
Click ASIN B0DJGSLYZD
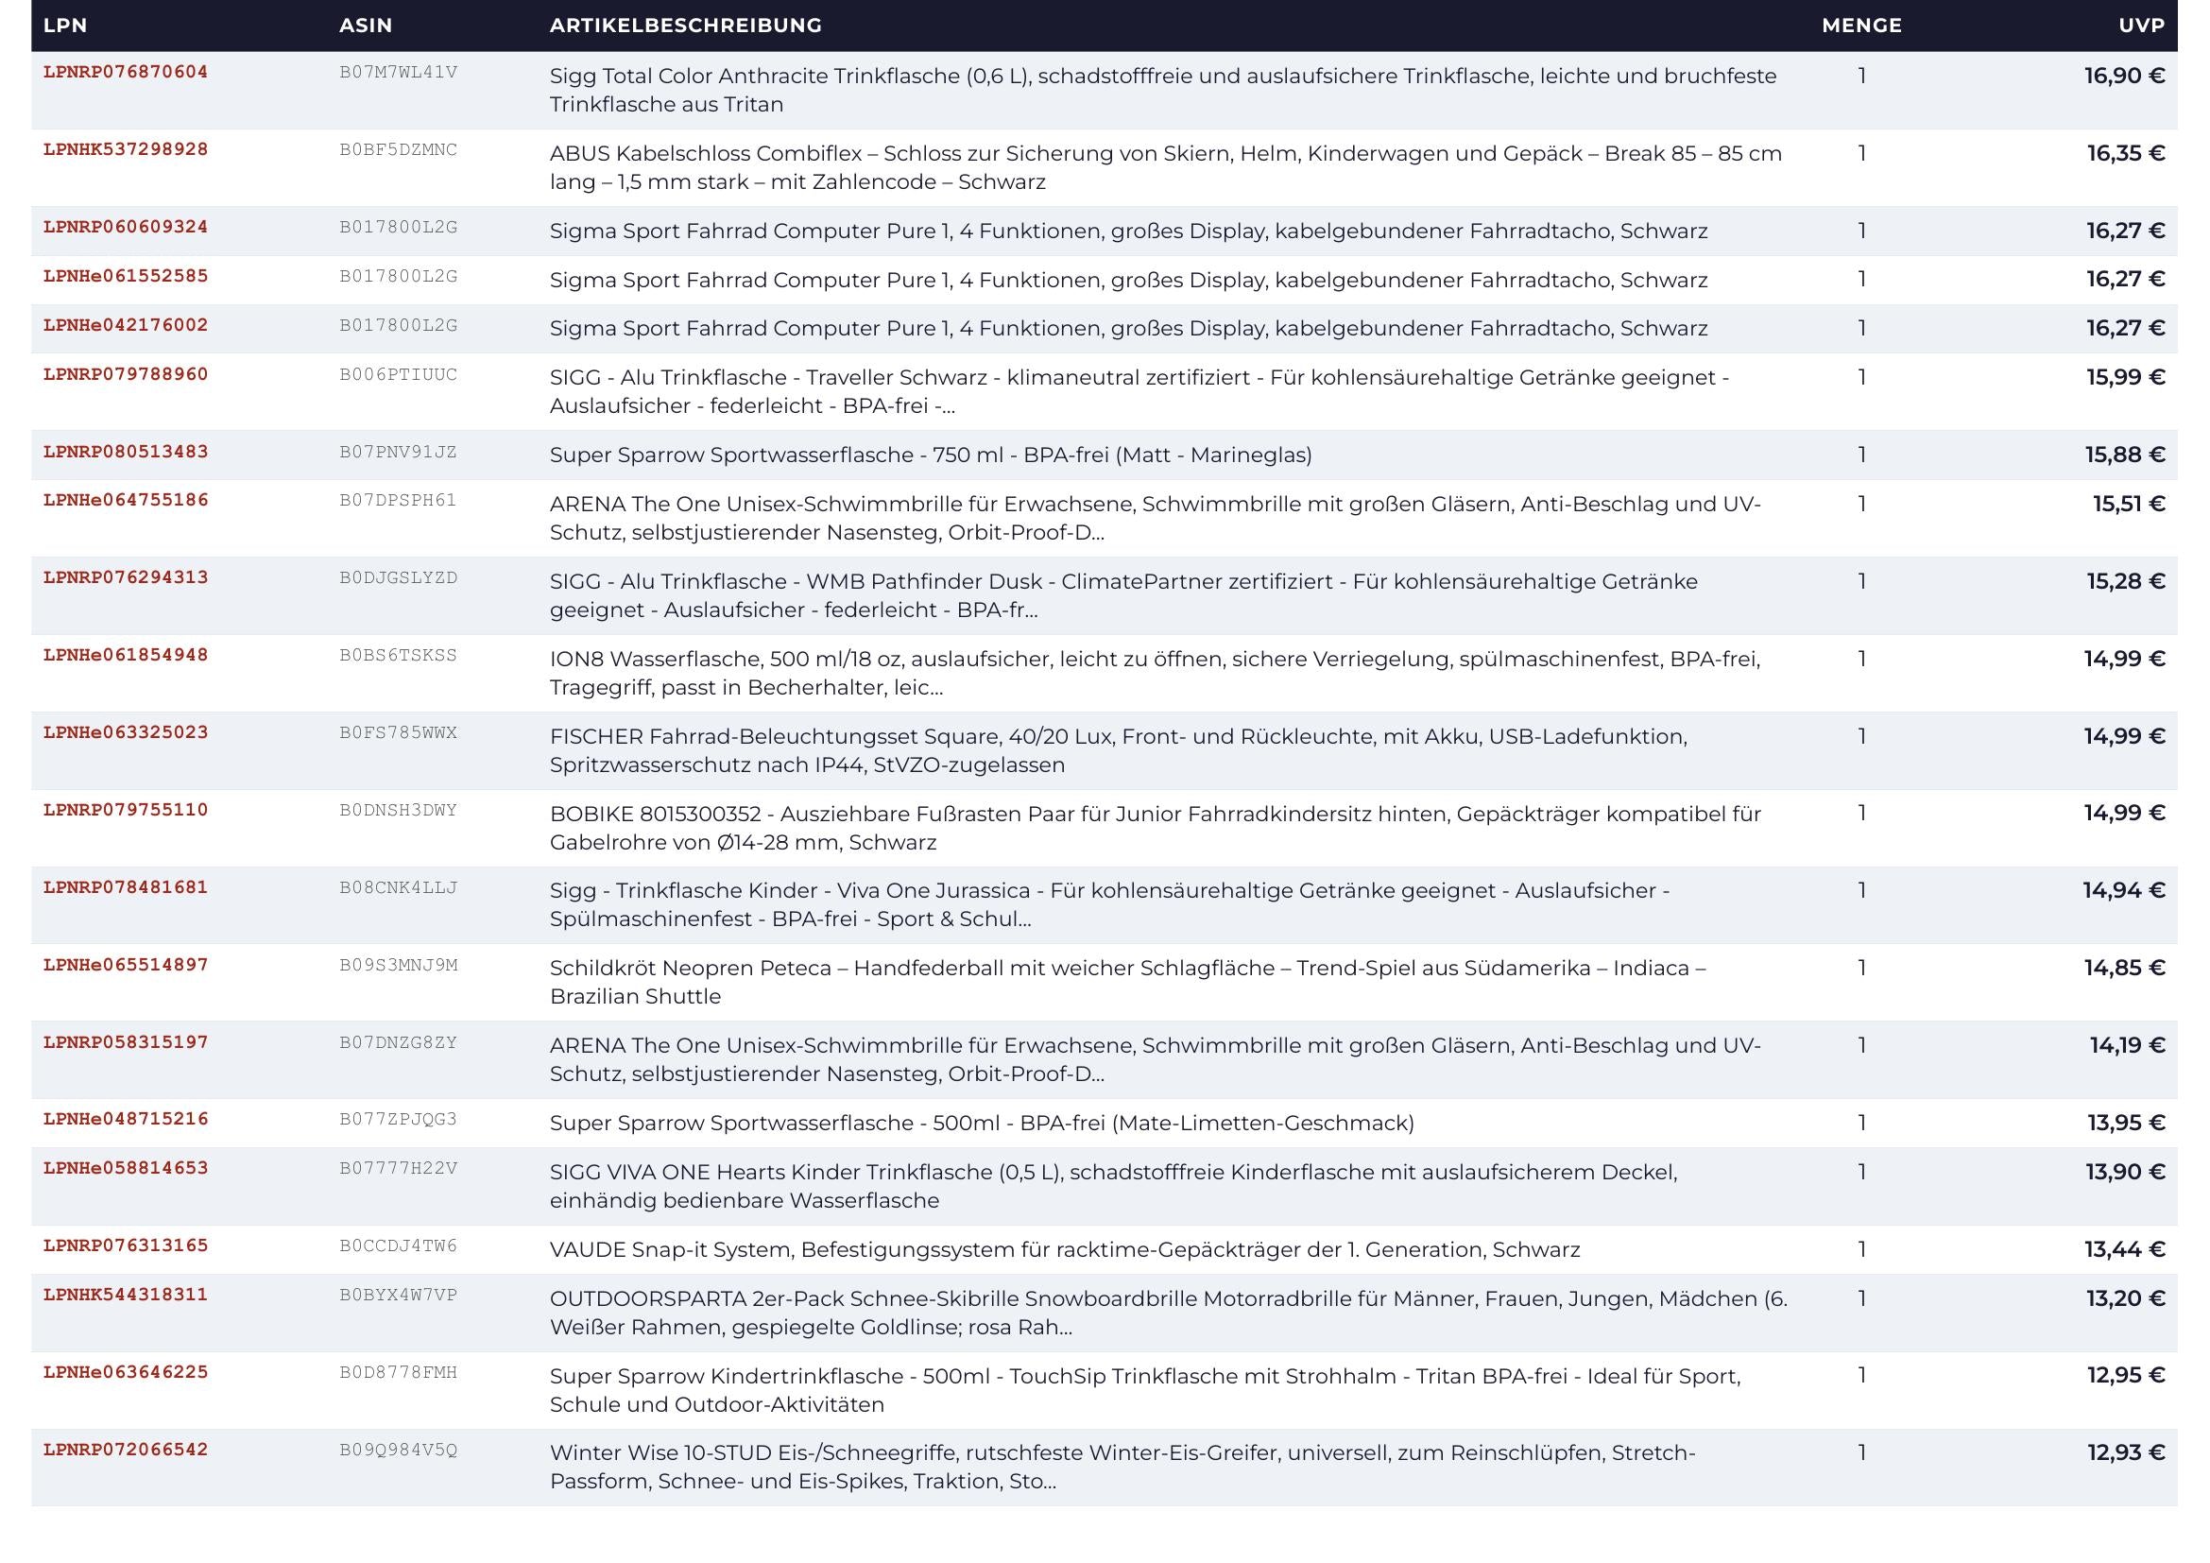399,577
